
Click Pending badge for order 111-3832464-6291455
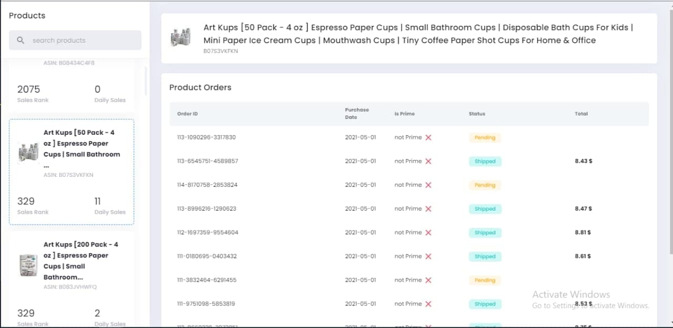485,280
